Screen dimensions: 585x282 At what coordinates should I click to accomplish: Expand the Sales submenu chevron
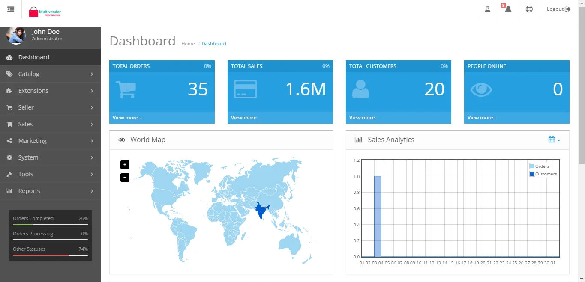(x=92, y=124)
